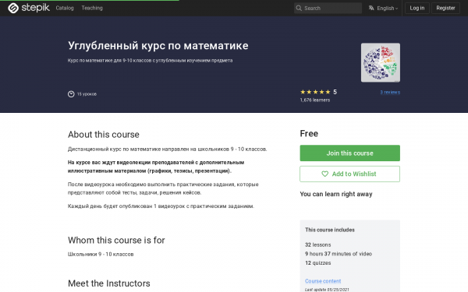Open the Catalog menu item
This screenshot has width=468, height=292.
click(65, 8)
